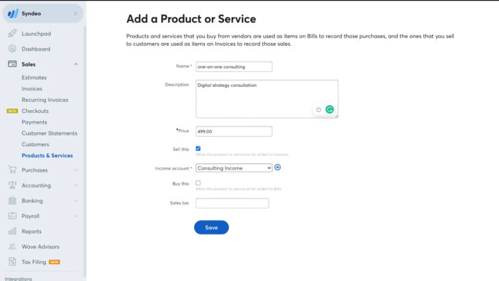Click the Tax Filing document icon
The image size is (499, 281).
pos(12,262)
